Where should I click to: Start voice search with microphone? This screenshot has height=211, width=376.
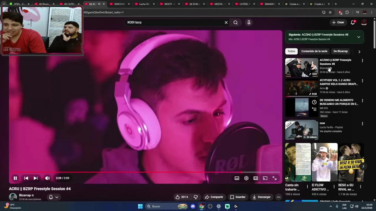click(249, 23)
